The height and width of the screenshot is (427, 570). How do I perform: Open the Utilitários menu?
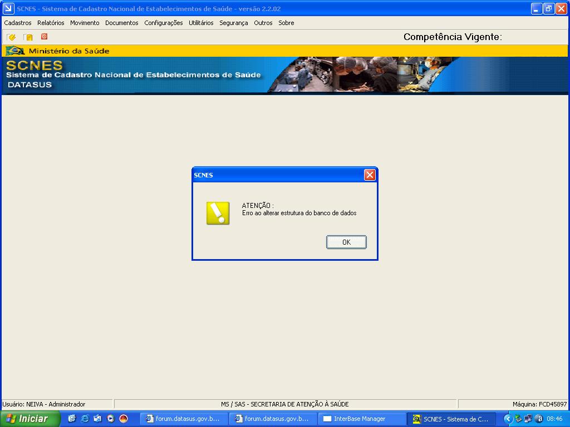click(x=201, y=22)
